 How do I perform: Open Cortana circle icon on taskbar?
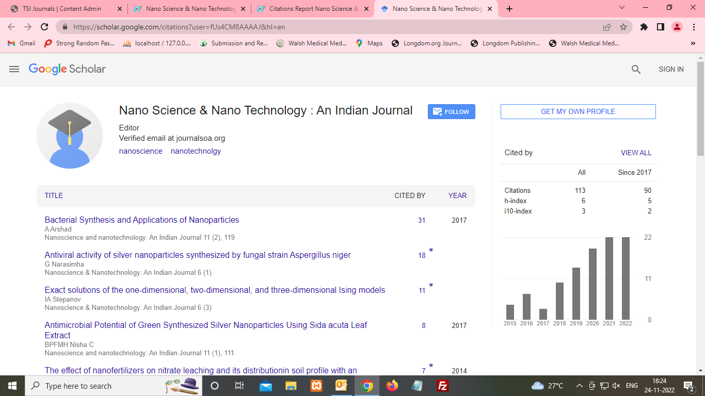(215, 386)
